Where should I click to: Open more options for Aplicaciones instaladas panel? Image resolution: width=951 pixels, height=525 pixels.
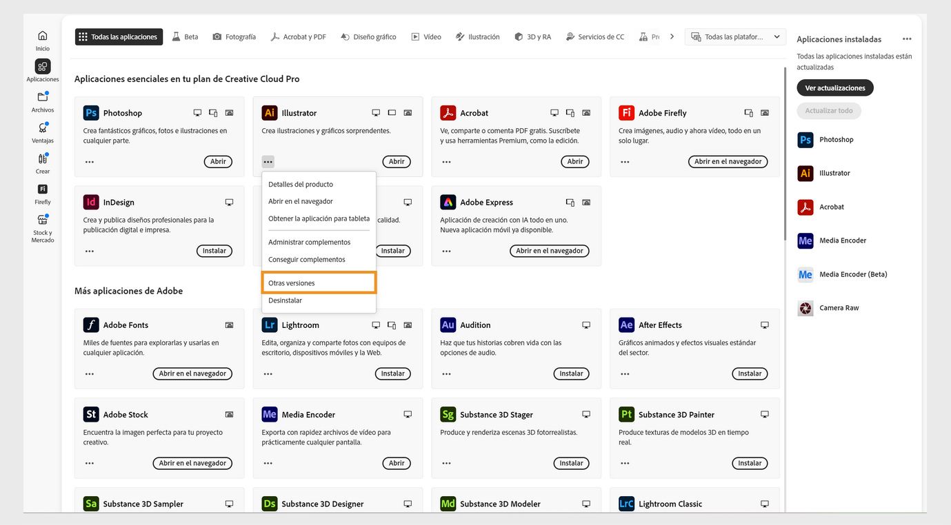907,39
